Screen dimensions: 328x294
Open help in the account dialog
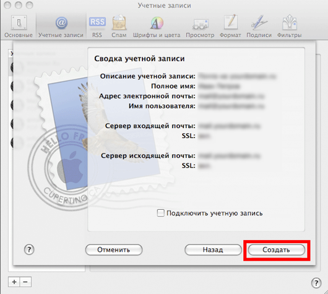pyautogui.click(x=29, y=249)
